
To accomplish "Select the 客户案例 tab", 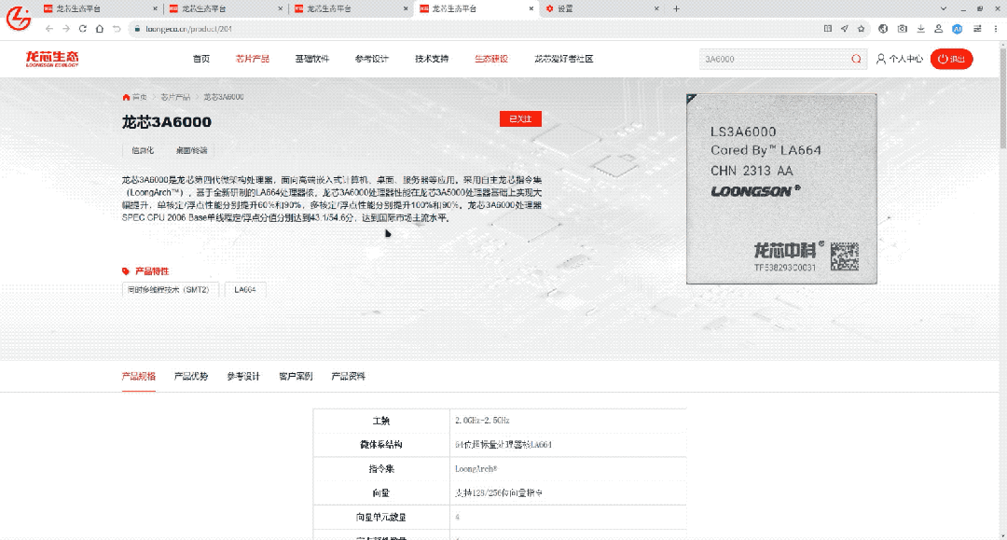I will click(296, 377).
